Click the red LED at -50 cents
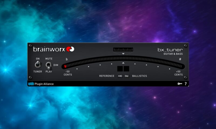This screenshot has width=216, height=129. point(65,66)
